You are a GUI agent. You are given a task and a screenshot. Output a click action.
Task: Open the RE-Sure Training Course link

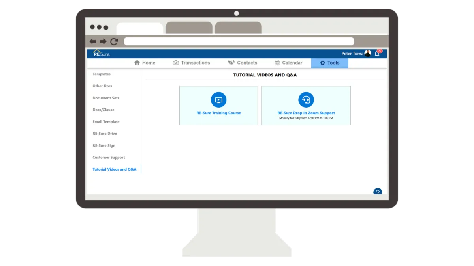tap(219, 113)
